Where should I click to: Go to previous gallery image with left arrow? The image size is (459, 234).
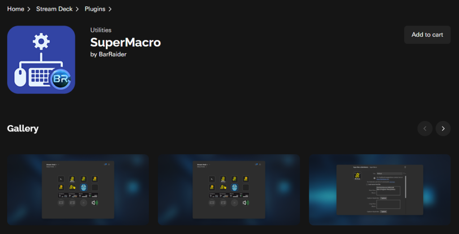(425, 129)
